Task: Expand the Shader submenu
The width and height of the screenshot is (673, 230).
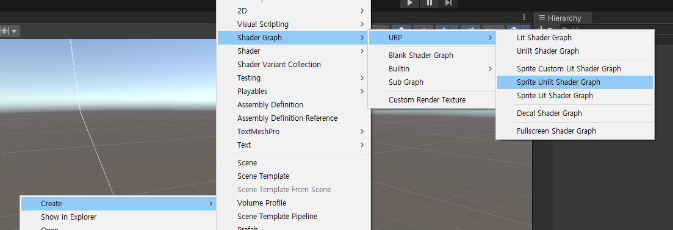Action: [293, 51]
